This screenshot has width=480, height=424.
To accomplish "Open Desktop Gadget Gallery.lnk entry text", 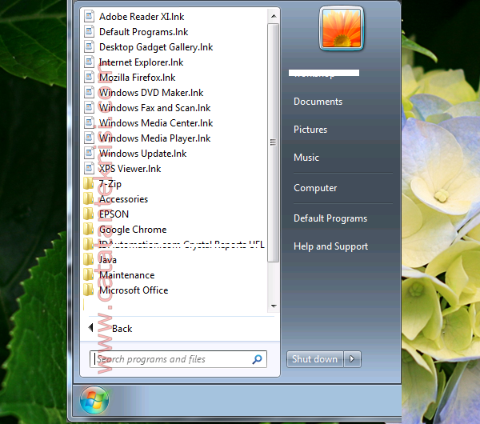I will point(156,47).
